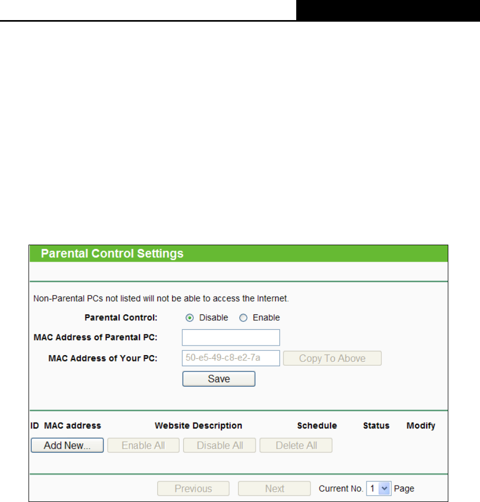Click the Enable All button
Image resolution: width=480 pixels, height=502 pixels.
click(x=143, y=445)
